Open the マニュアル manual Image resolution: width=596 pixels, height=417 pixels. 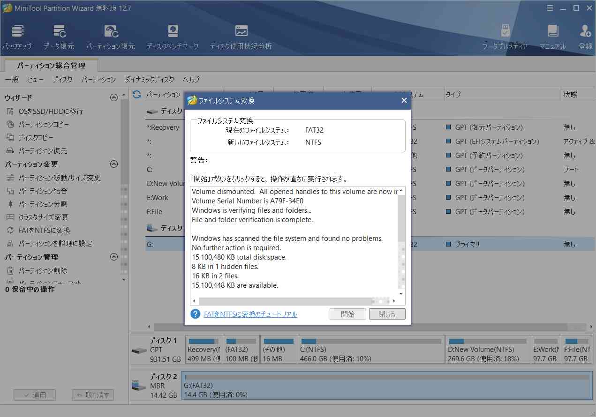point(552,37)
